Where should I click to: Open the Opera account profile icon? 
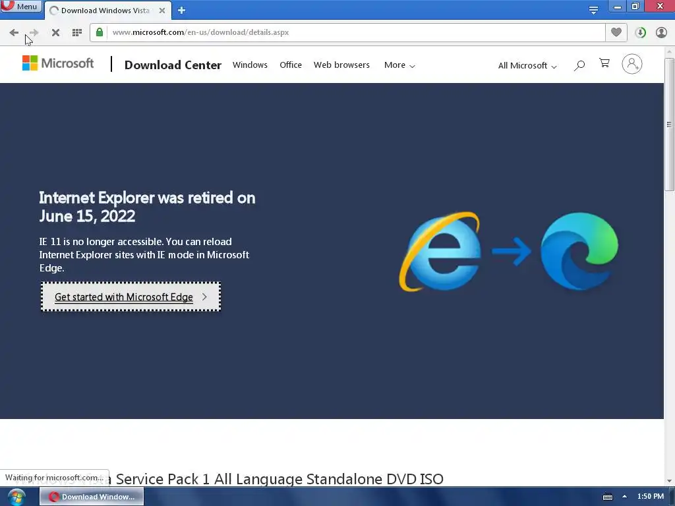[661, 32]
